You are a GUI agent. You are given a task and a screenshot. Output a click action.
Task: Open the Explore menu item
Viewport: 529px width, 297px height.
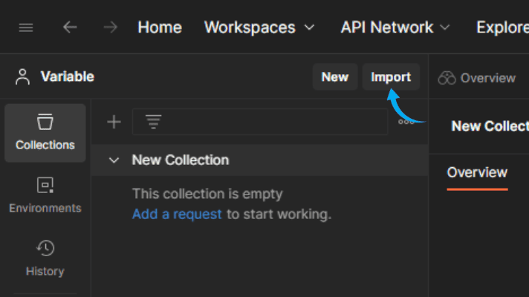(502, 27)
